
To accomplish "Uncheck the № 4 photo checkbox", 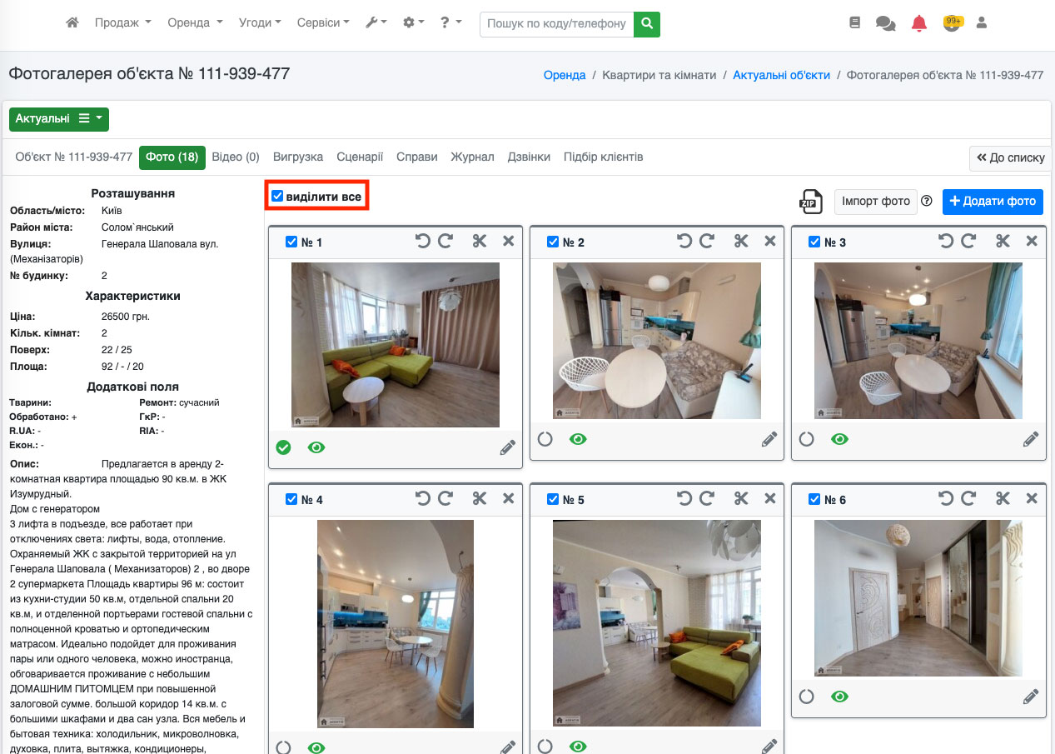I will [291, 499].
